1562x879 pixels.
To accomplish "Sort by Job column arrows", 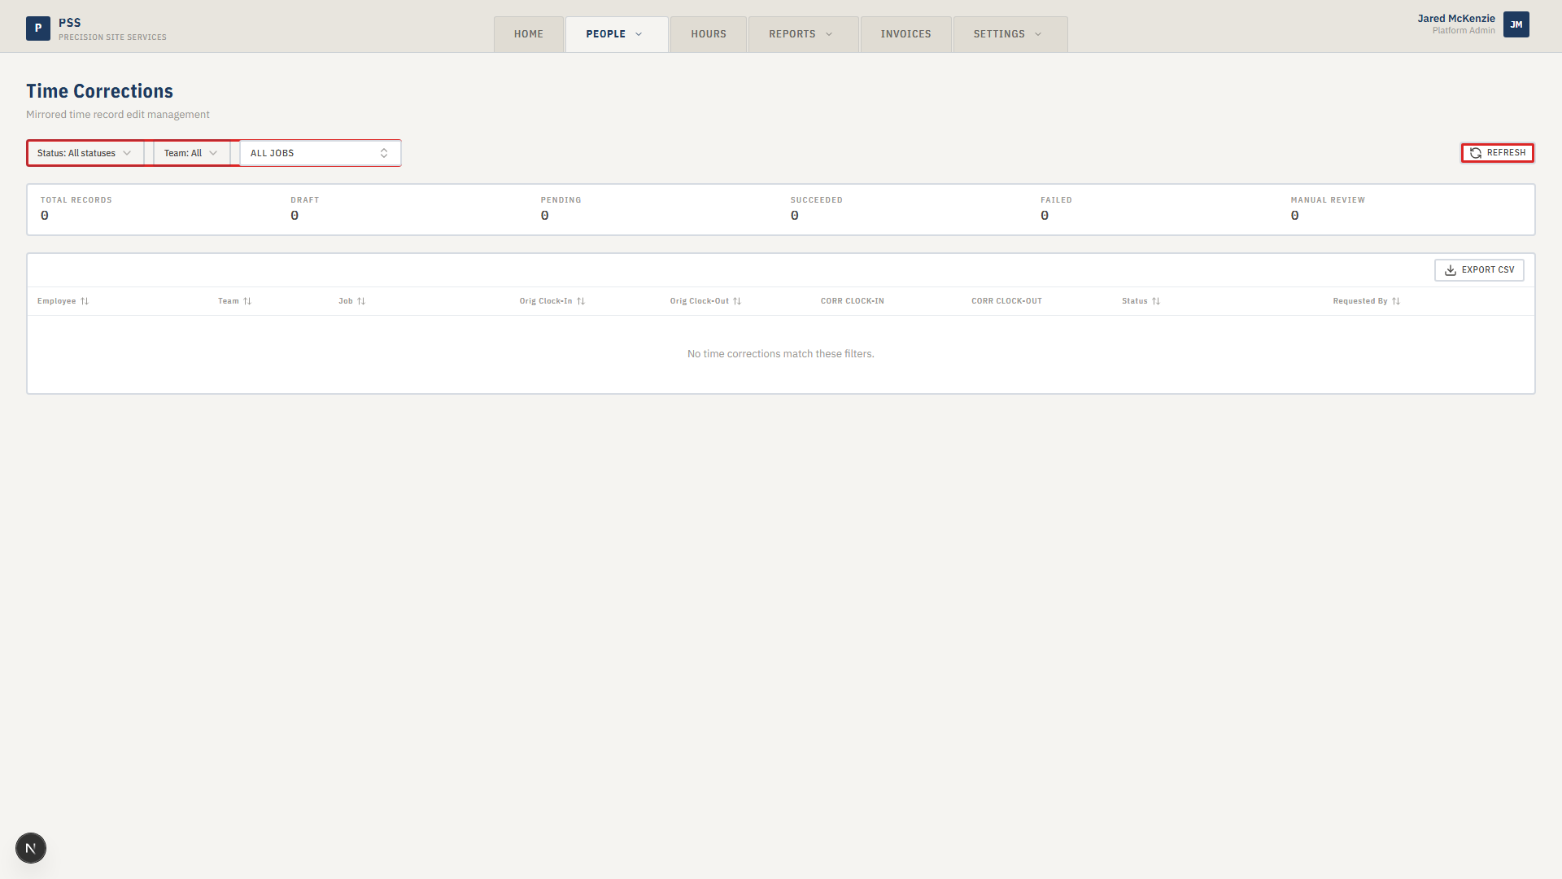I will point(361,301).
